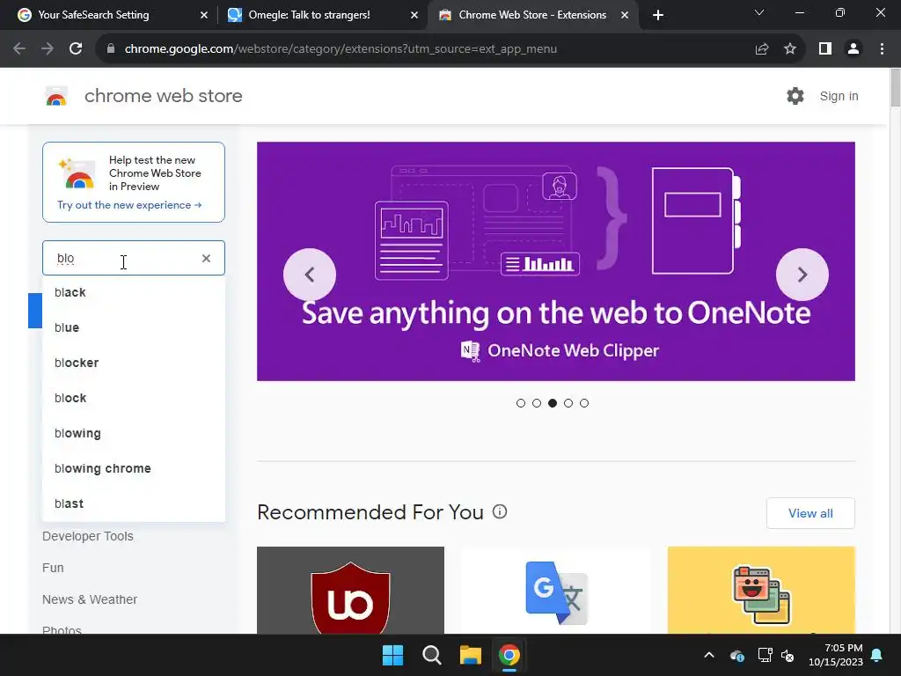Choose 'blowing chrome' search suggestion
This screenshot has width=901, height=676.
point(134,468)
